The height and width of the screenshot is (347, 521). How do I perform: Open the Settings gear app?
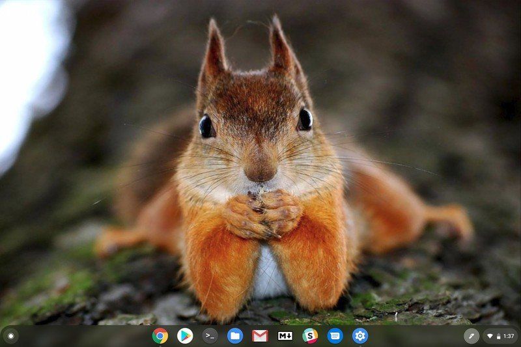coord(360,336)
